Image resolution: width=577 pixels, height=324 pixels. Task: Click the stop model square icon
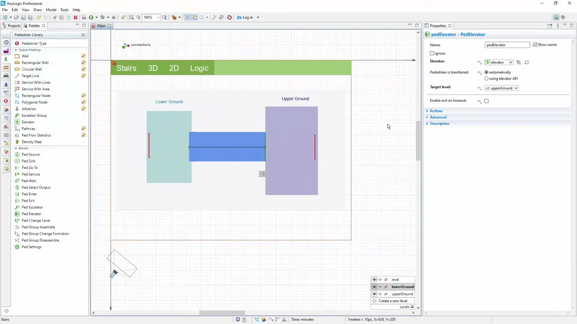point(114,17)
